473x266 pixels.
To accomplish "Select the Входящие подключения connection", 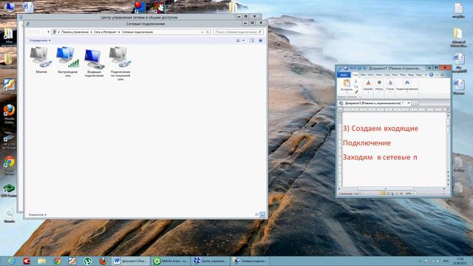I will (x=94, y=63).
